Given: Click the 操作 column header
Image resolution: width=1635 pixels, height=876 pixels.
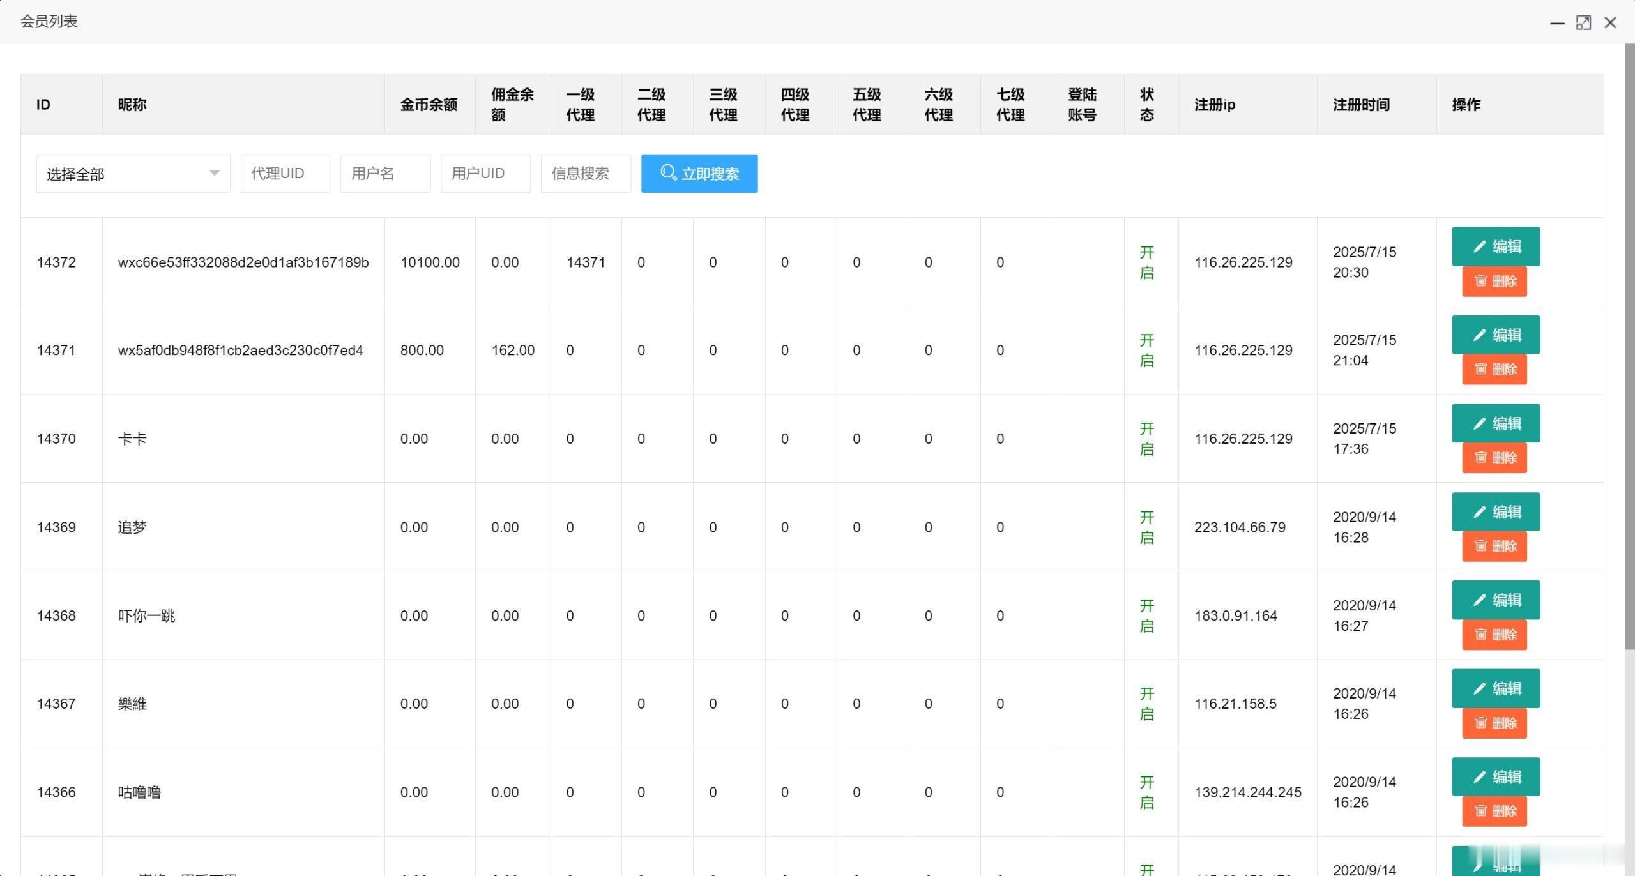Looking at the screenshot, I should click(x=1465, y=105).
